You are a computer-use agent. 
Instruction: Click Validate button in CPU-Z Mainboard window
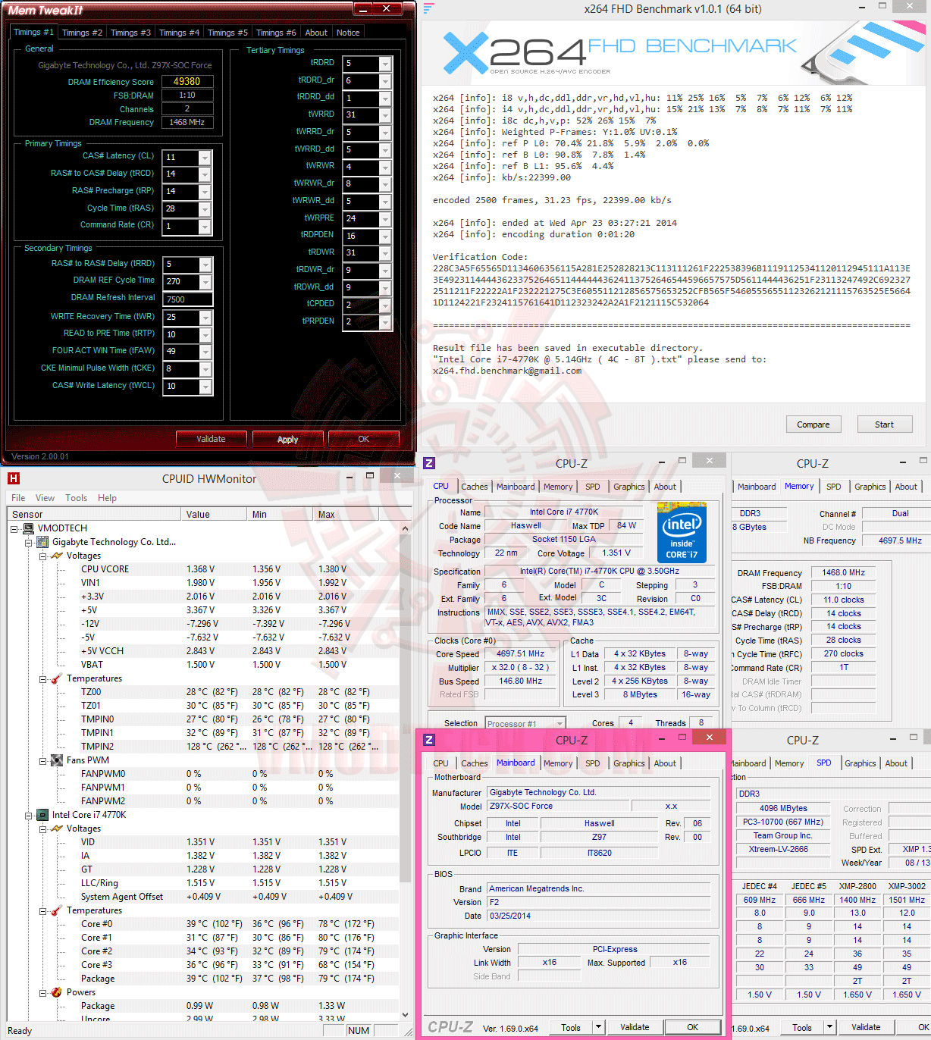[635, 1027]
